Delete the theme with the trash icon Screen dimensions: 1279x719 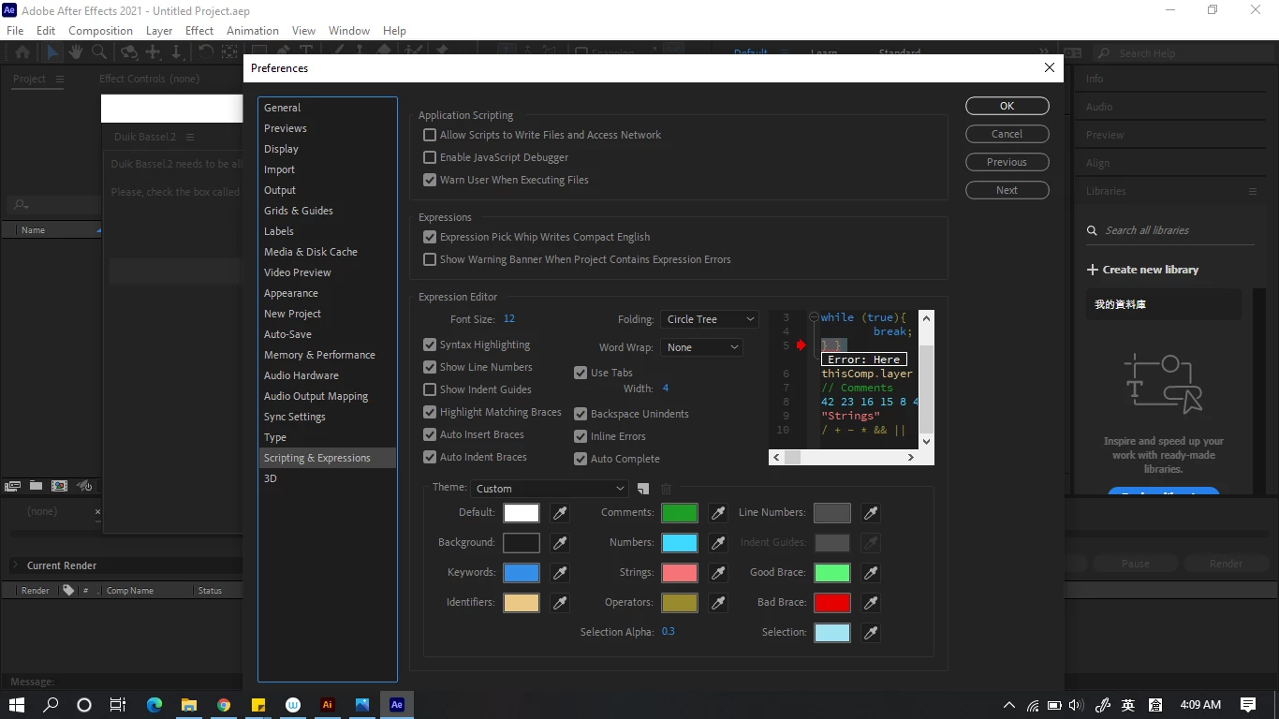(667, 489)
